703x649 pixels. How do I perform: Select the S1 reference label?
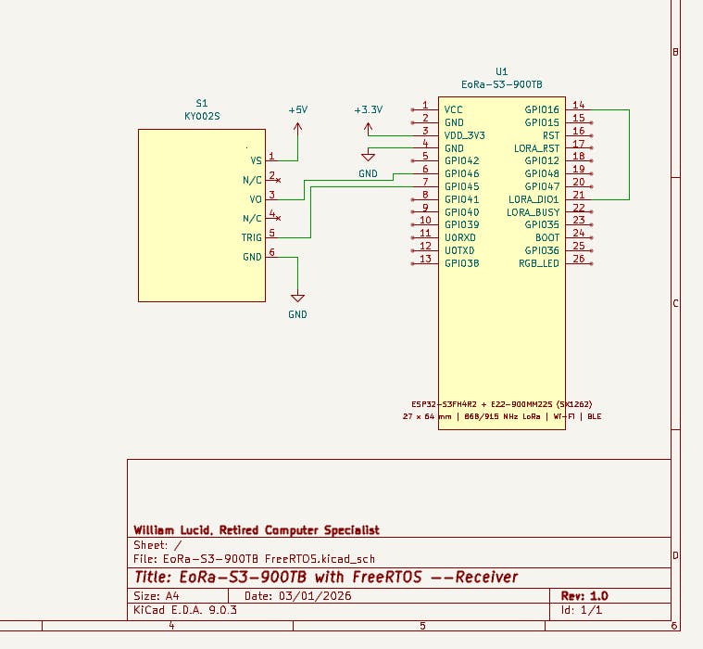[x=202, y=103]
